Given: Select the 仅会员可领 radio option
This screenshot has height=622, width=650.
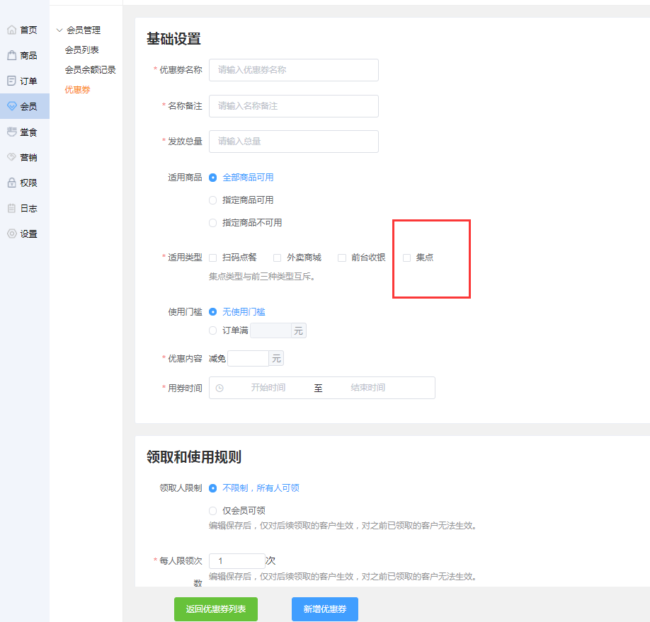Looking at the screenshot, I should tap(212, 510).
